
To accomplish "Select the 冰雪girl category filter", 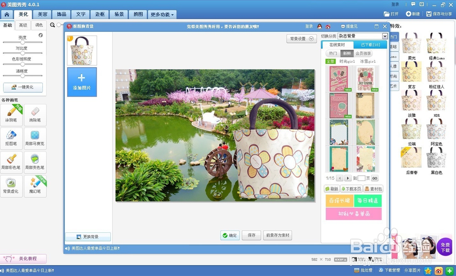I will pyautogui.click(x=368, y=61).
